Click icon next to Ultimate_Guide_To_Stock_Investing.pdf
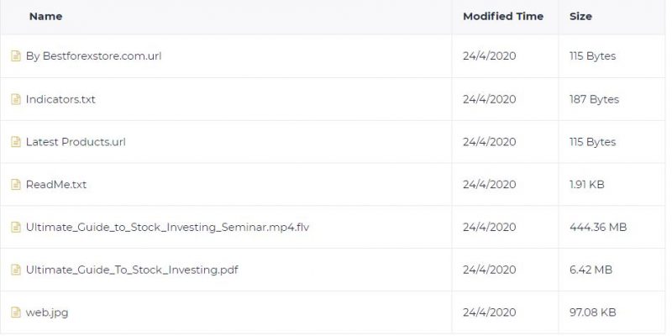 pos(16,270)
